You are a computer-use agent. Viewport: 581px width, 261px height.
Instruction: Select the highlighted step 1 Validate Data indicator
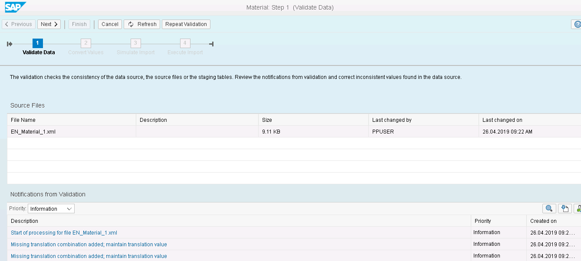pos(37,43)
